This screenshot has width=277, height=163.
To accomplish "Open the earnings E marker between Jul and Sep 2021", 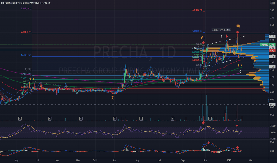I will (173, 119).
